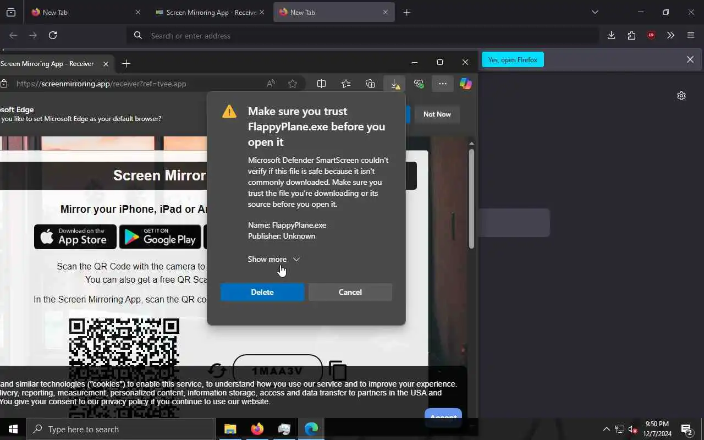The width and height of the screenshot is (704, 440).
Task: Open taskbar clock showing 9:50 PM
Action: [x=657, y=429]
